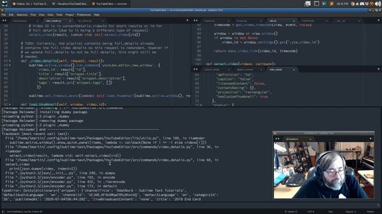
Task: Click the side bar toggle in status bar
Action: coord(4,212)
